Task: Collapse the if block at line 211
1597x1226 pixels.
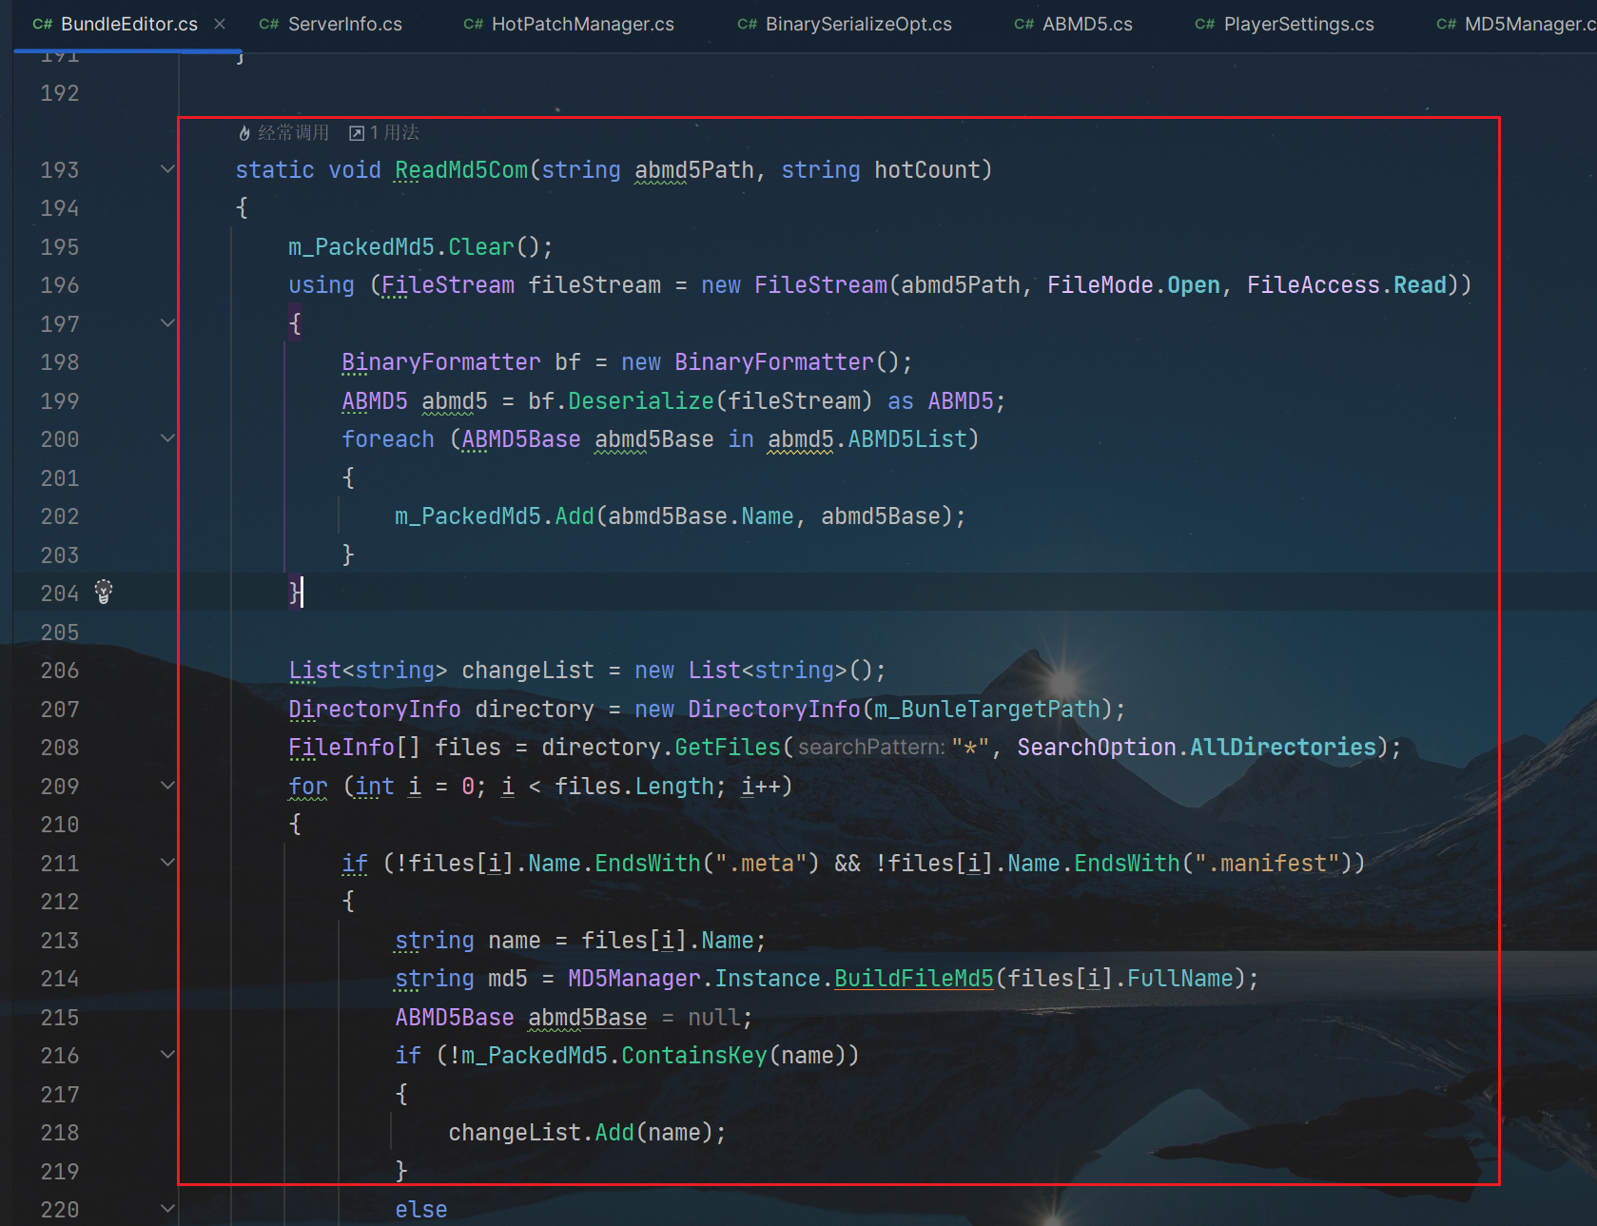Action: (167, 863)
